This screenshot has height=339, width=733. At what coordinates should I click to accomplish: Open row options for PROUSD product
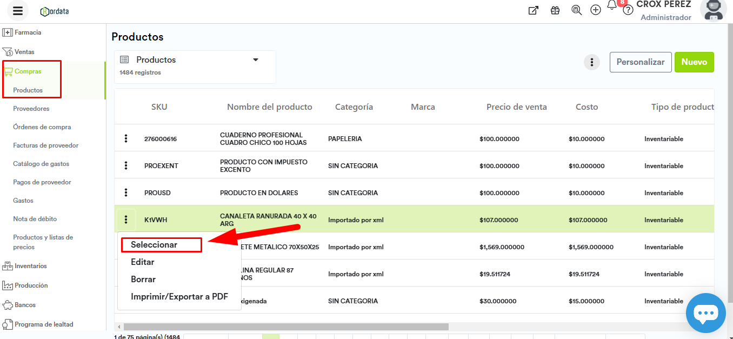point(126,192)
